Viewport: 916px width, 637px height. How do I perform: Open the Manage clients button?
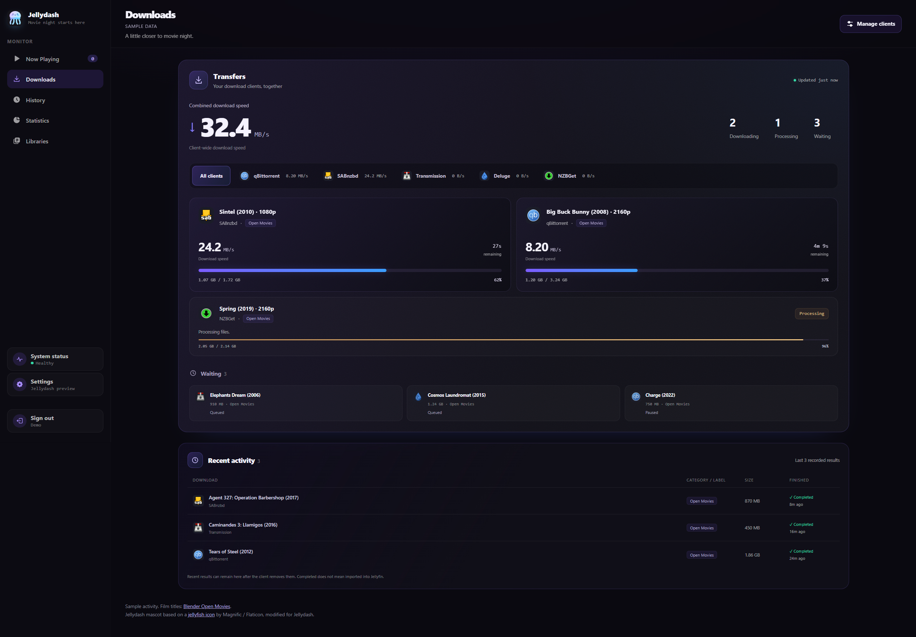[x=871, y=24]
